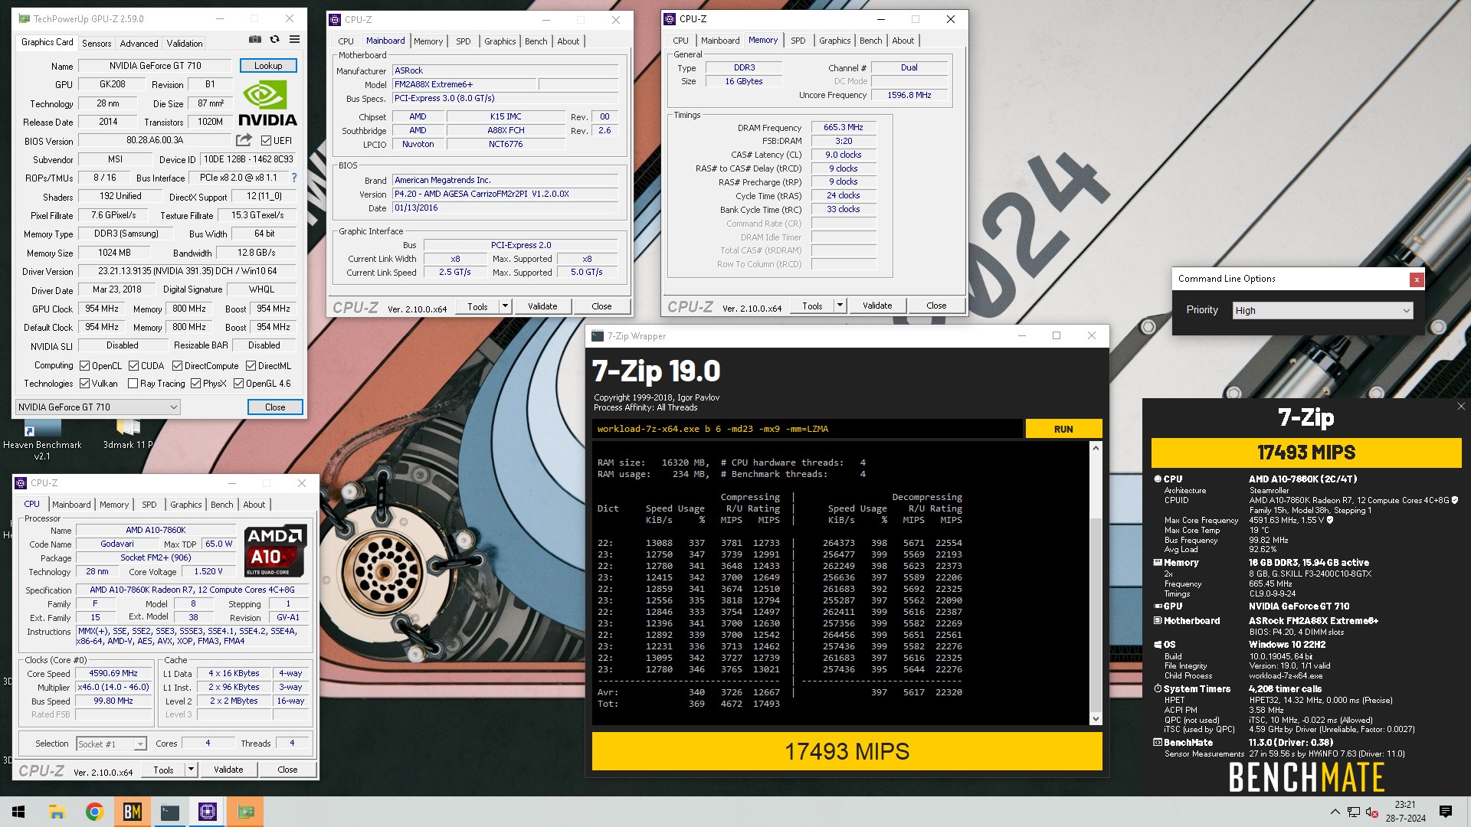Click Validate in the CPU-Z Mainboard window
Viewport: 1471px width, 827px height.
click(x=542, y=306)
